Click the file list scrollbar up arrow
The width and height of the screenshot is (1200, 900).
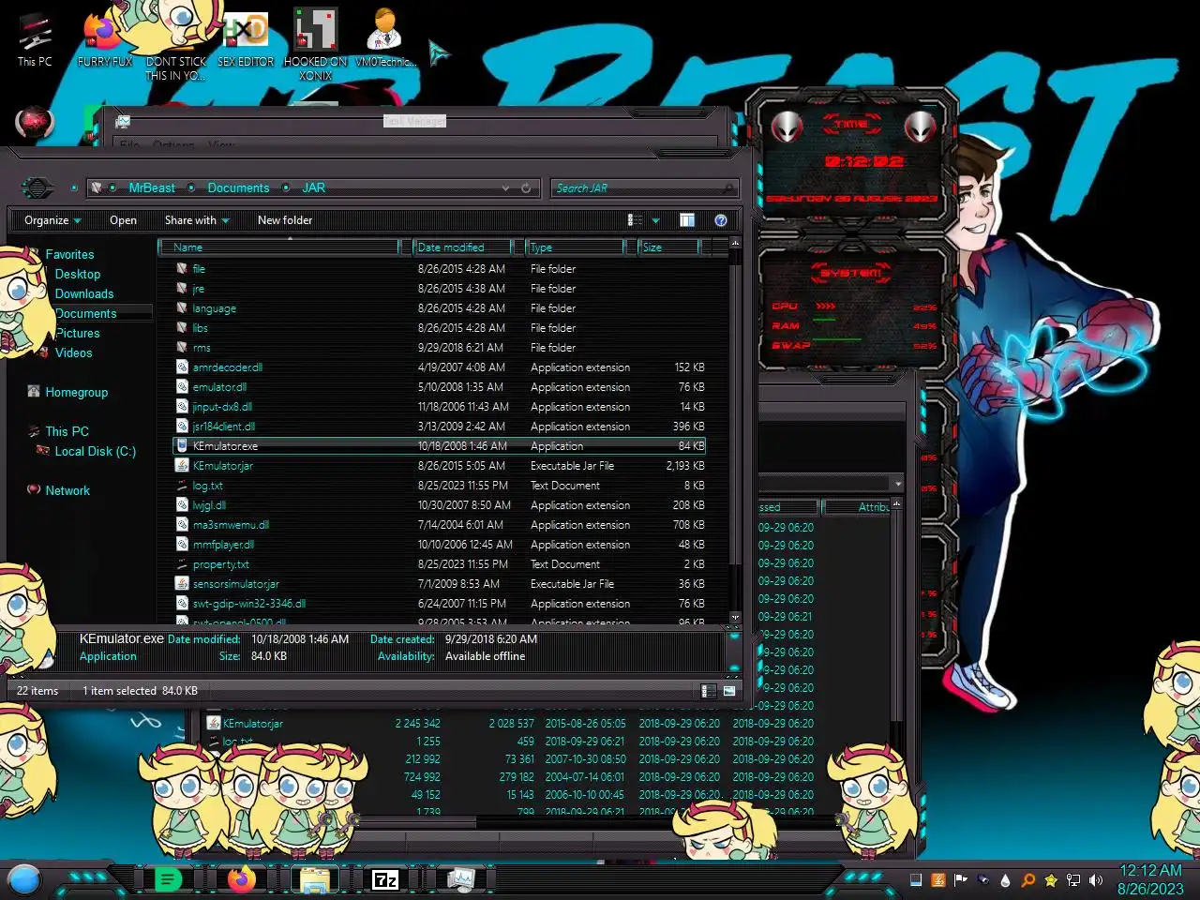(735, 243)
